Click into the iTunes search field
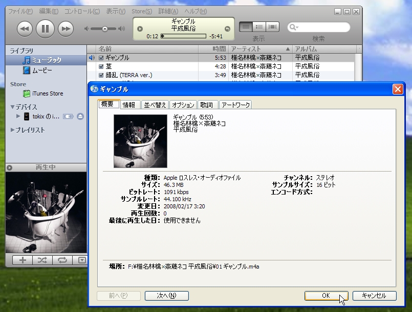The width and height of the screenshot is (412, 312). pos(319,27)
